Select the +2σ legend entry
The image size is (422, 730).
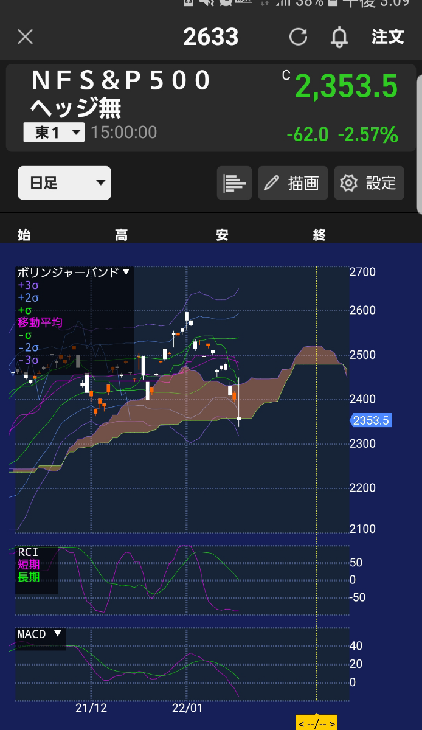point(28,297)
